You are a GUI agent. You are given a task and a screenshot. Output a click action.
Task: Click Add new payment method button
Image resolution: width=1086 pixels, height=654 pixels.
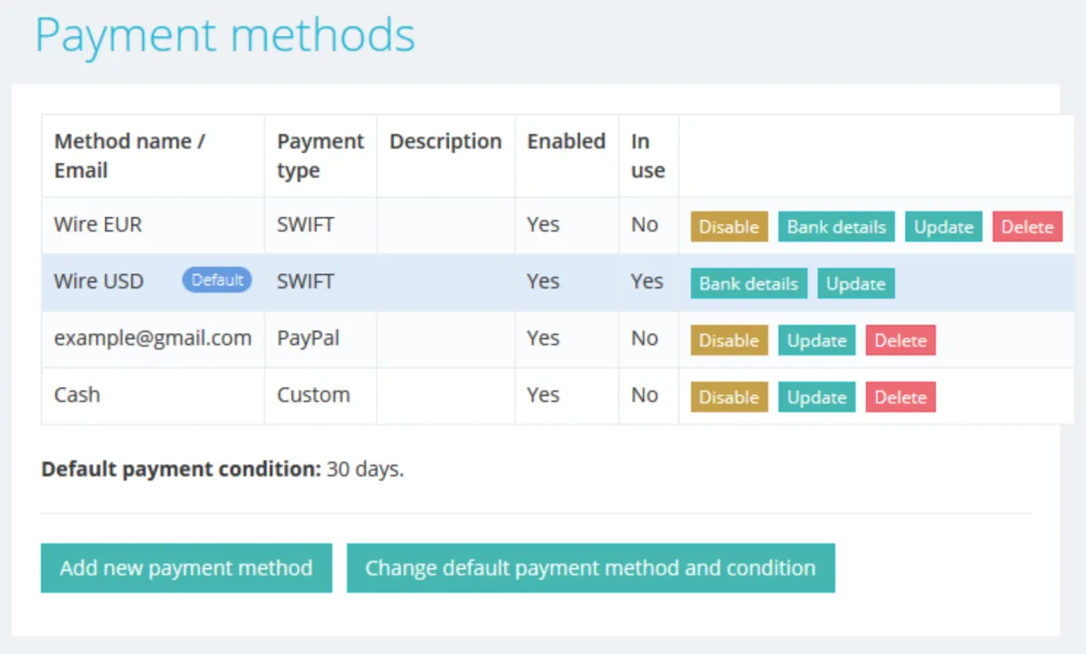click(x=186, y=568)
